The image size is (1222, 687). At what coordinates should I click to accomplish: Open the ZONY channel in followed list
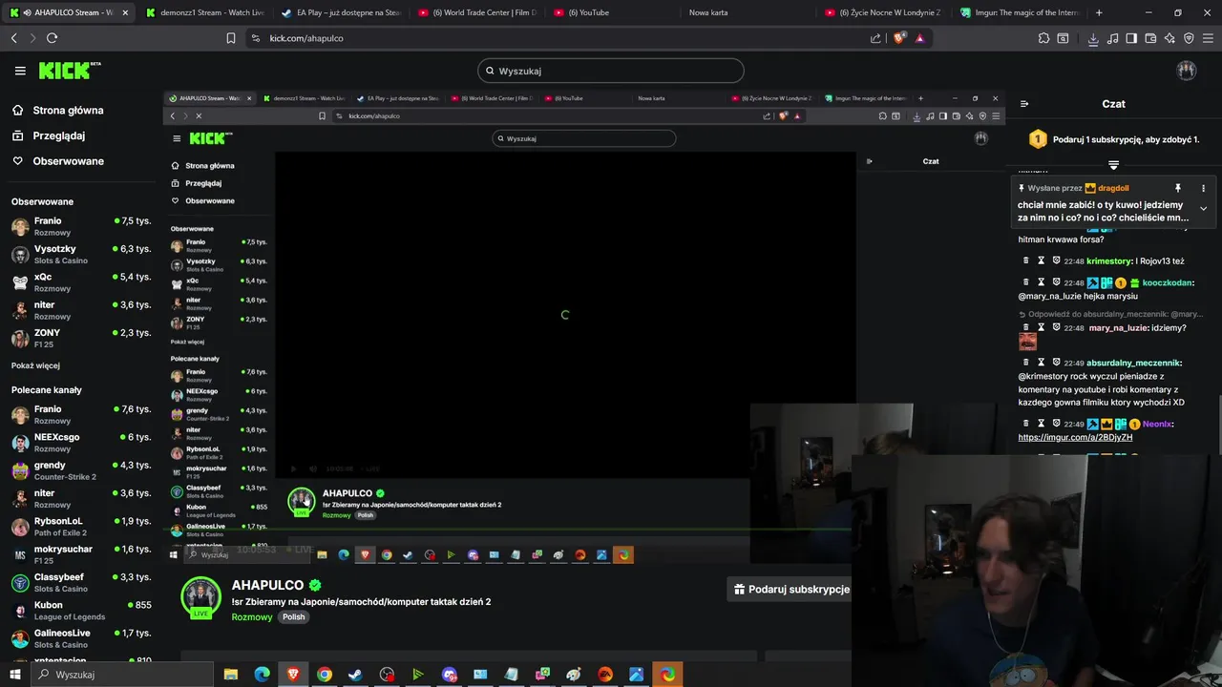[x=81, y=338]
